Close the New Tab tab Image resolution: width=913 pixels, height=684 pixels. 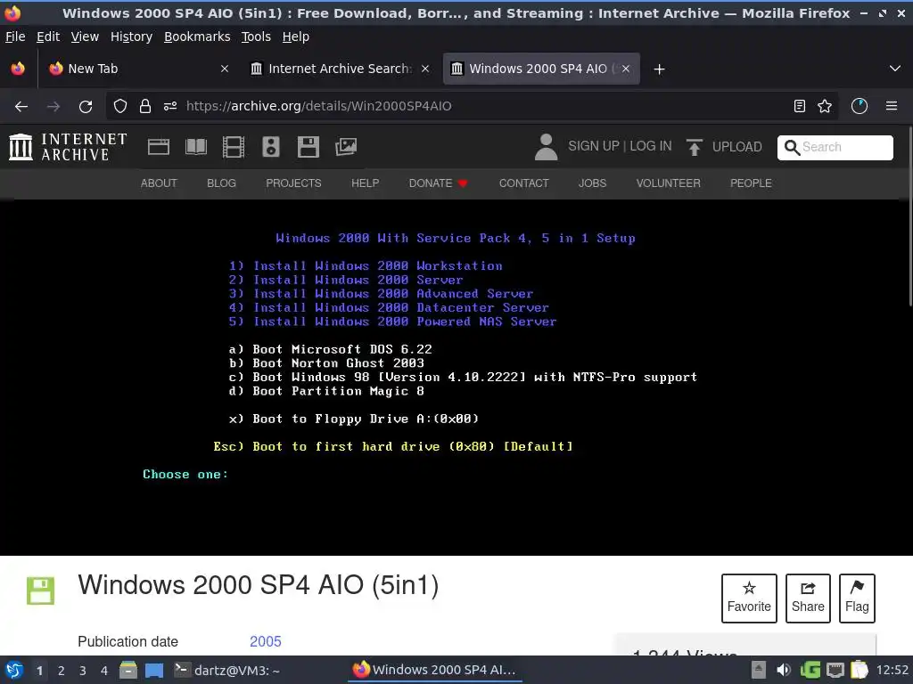pyautogui.click(x=224, y=69)
